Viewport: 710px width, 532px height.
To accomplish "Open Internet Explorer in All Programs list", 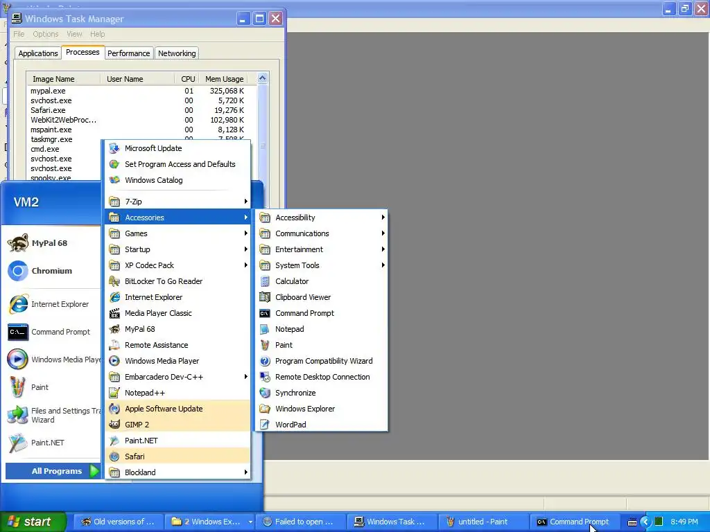I will 177,297.
